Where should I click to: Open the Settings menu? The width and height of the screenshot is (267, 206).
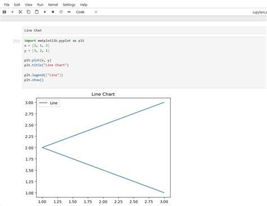(69, 4)
